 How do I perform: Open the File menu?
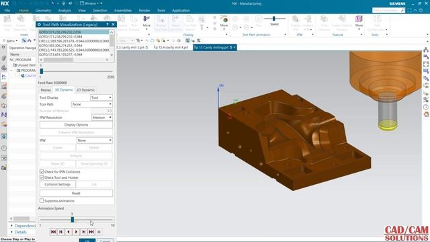tap(7, 11)
